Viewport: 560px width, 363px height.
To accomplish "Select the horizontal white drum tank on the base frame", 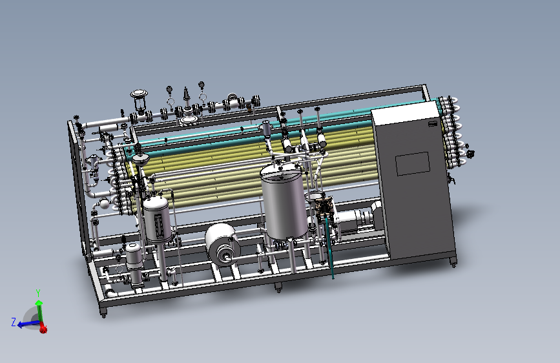I will pos(222,245).
